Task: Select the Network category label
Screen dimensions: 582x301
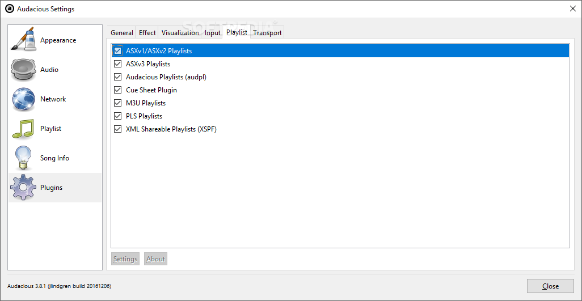Action: 53,99
